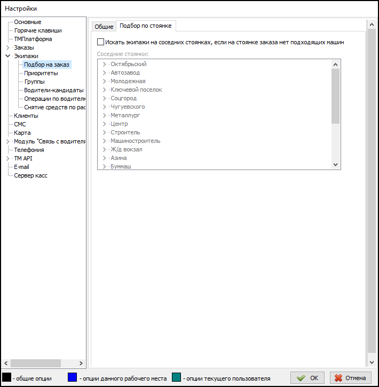Select Водители-кандидаты tree item

coord(53,90)
